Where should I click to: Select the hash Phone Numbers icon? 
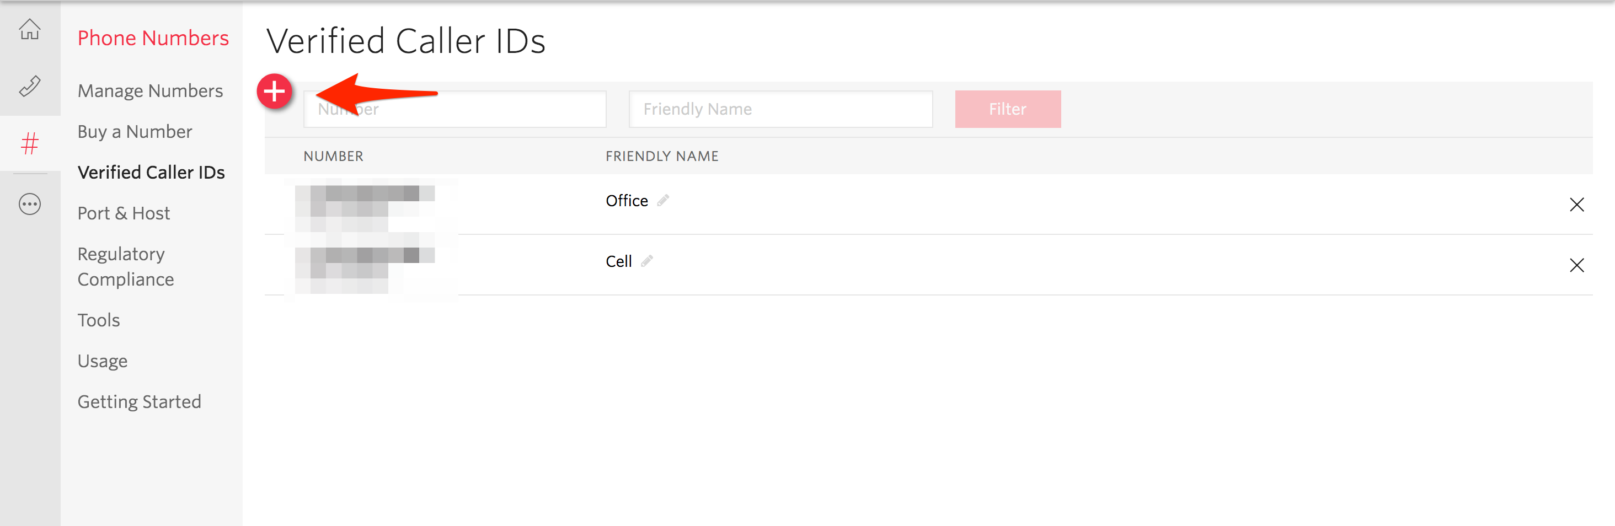29,143
